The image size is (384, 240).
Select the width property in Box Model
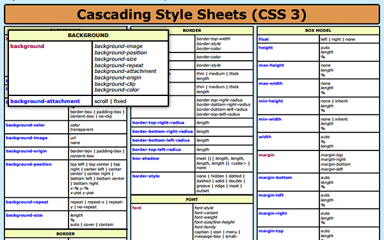(265, 137)
